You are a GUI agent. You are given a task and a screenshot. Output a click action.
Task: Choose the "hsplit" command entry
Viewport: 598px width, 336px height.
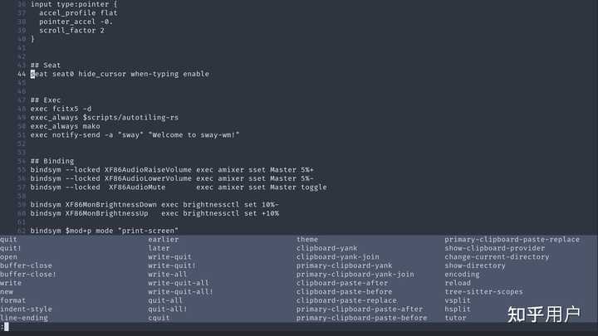[x=457, y=309]
